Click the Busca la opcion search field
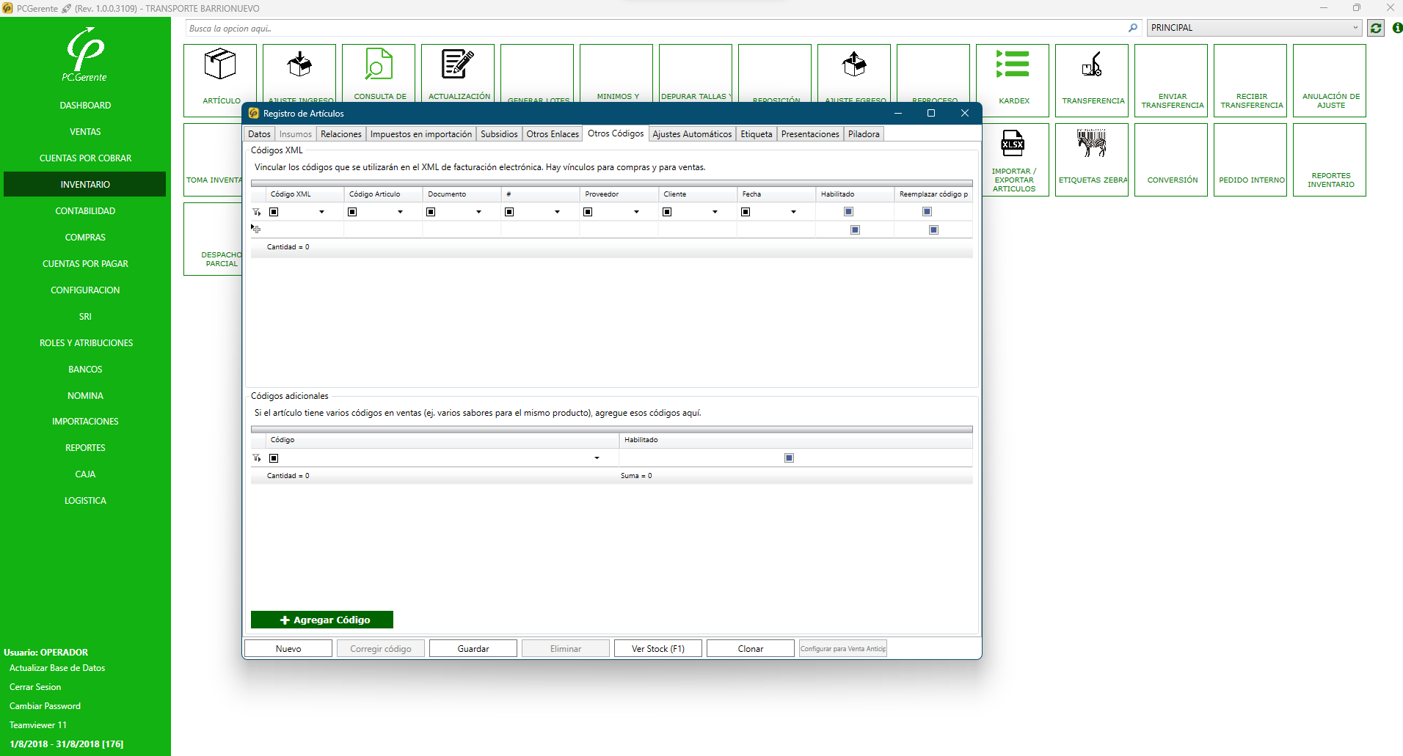The height and width of the screenshot is (756, 1403). 657,29
